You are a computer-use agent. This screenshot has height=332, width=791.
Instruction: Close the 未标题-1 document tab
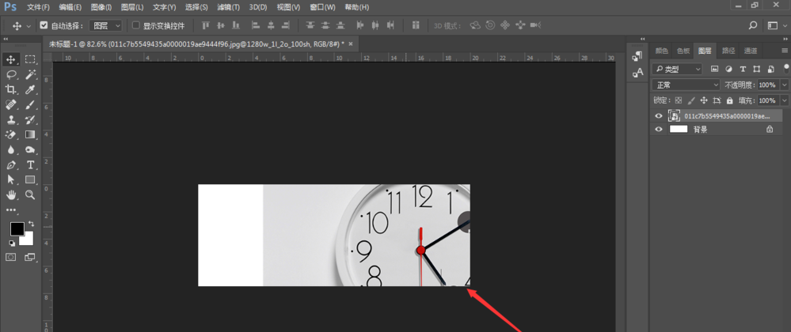[x=351, y=43]
